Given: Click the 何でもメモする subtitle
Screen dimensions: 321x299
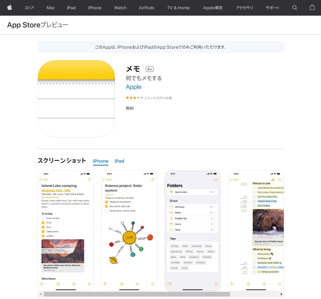Looking at the screenshot, I should (x=144, y=78).
